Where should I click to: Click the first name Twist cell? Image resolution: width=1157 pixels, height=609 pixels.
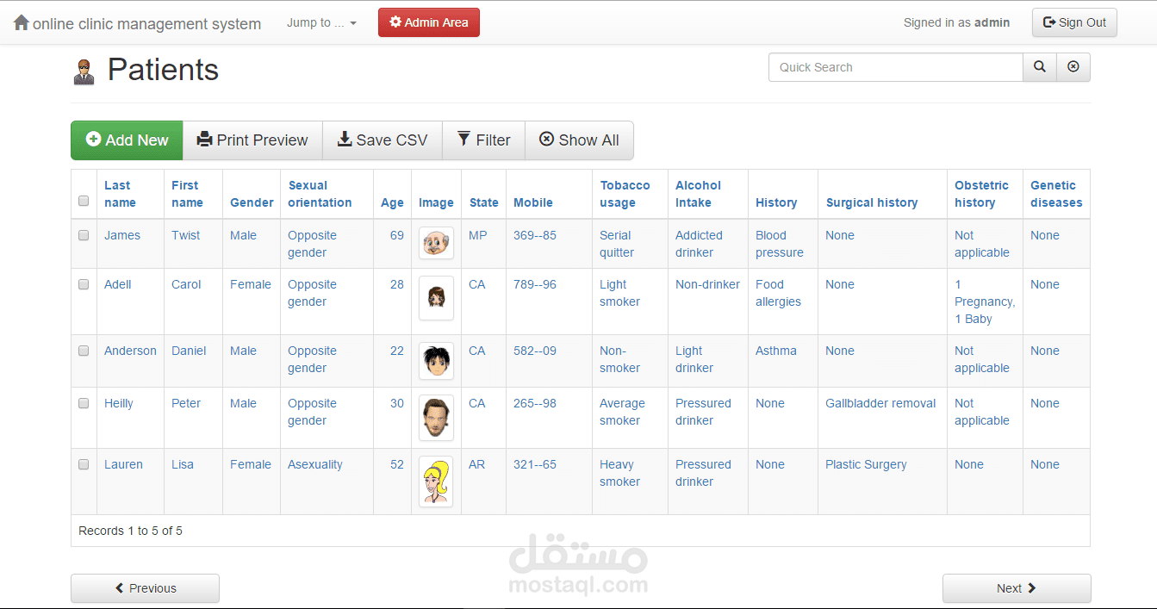186,235
